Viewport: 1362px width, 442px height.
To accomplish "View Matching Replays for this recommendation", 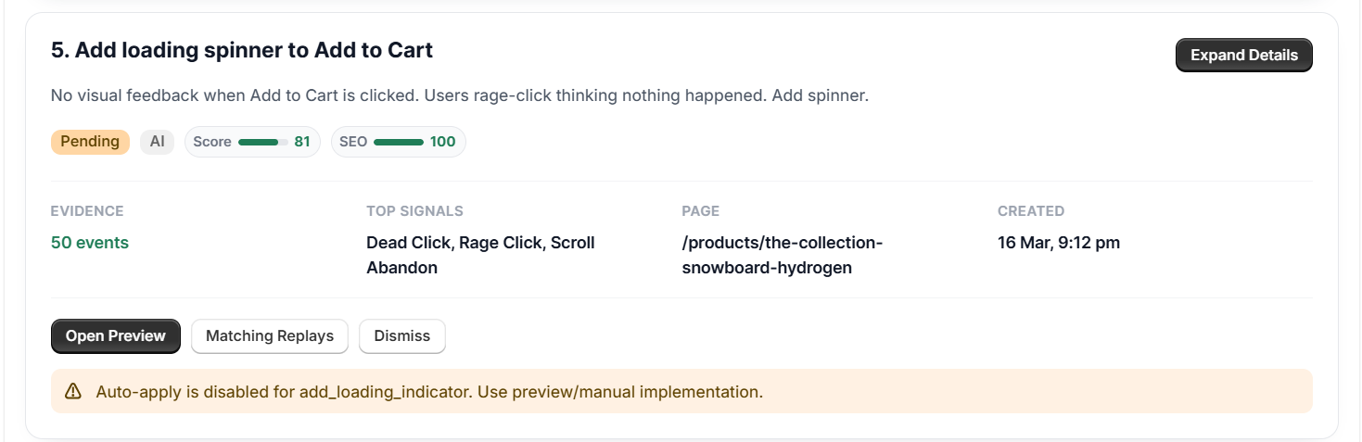I will click(269, 335).
